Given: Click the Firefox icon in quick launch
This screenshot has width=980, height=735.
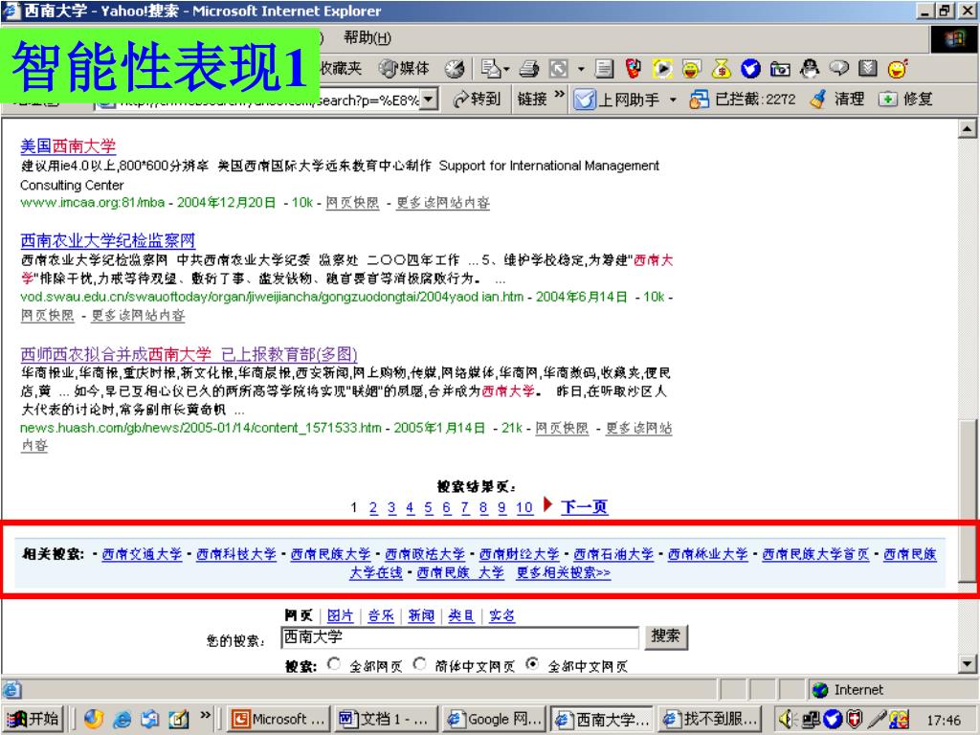Looking at the screenshot, I should (x=93, y=720).
